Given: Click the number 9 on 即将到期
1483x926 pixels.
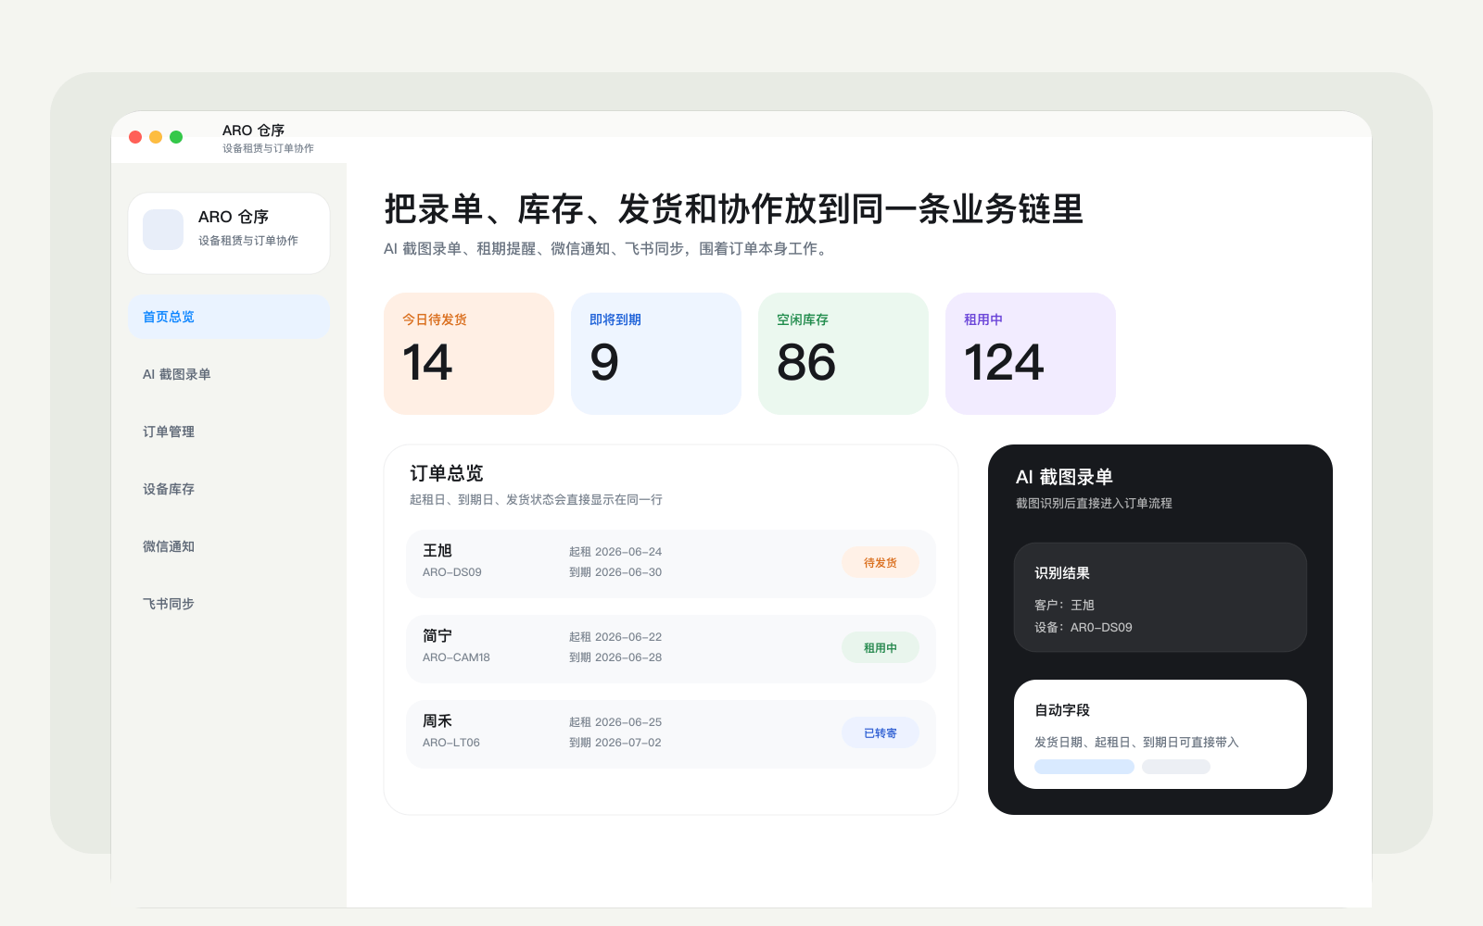Looking at the screenshot, I should 604,362.
